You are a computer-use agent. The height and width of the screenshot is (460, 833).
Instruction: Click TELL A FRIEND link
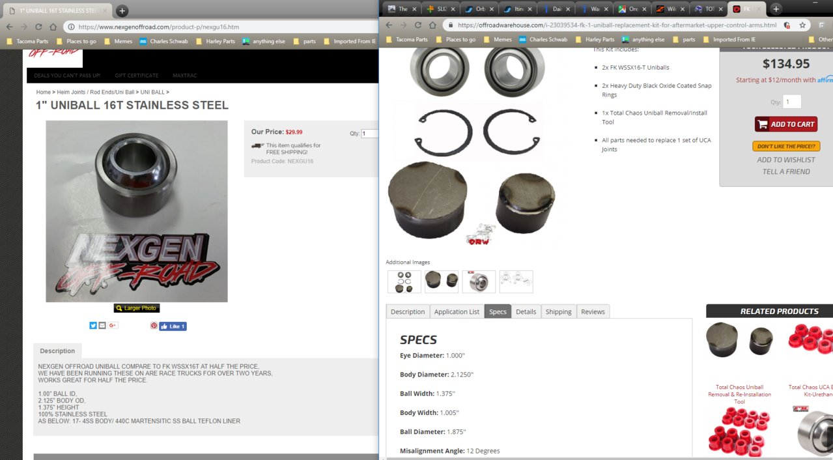786,171
